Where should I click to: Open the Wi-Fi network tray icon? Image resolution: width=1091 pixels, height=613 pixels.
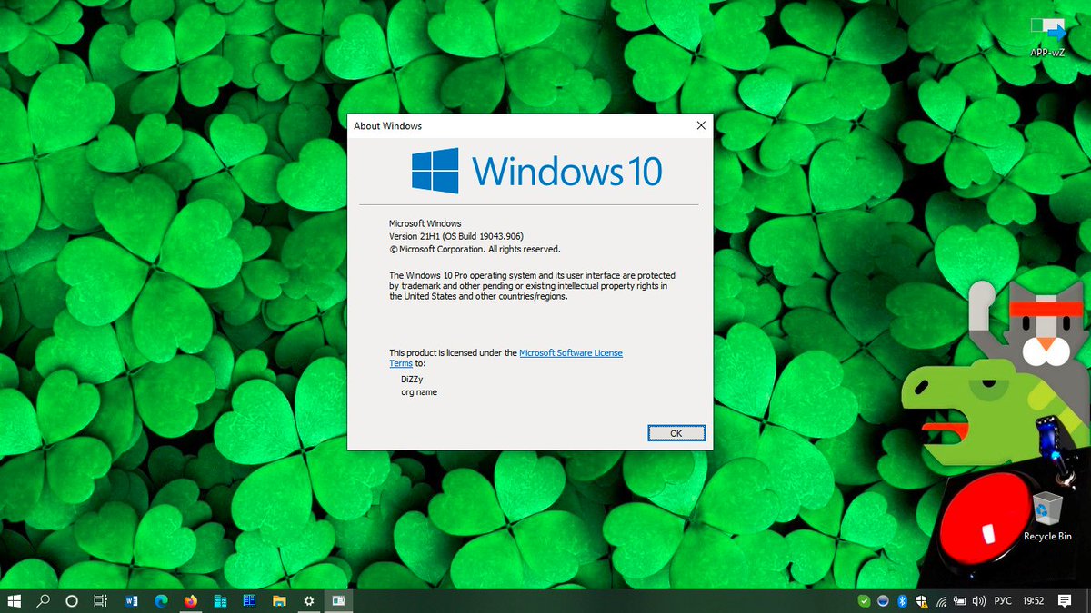(x=941, y=600)
